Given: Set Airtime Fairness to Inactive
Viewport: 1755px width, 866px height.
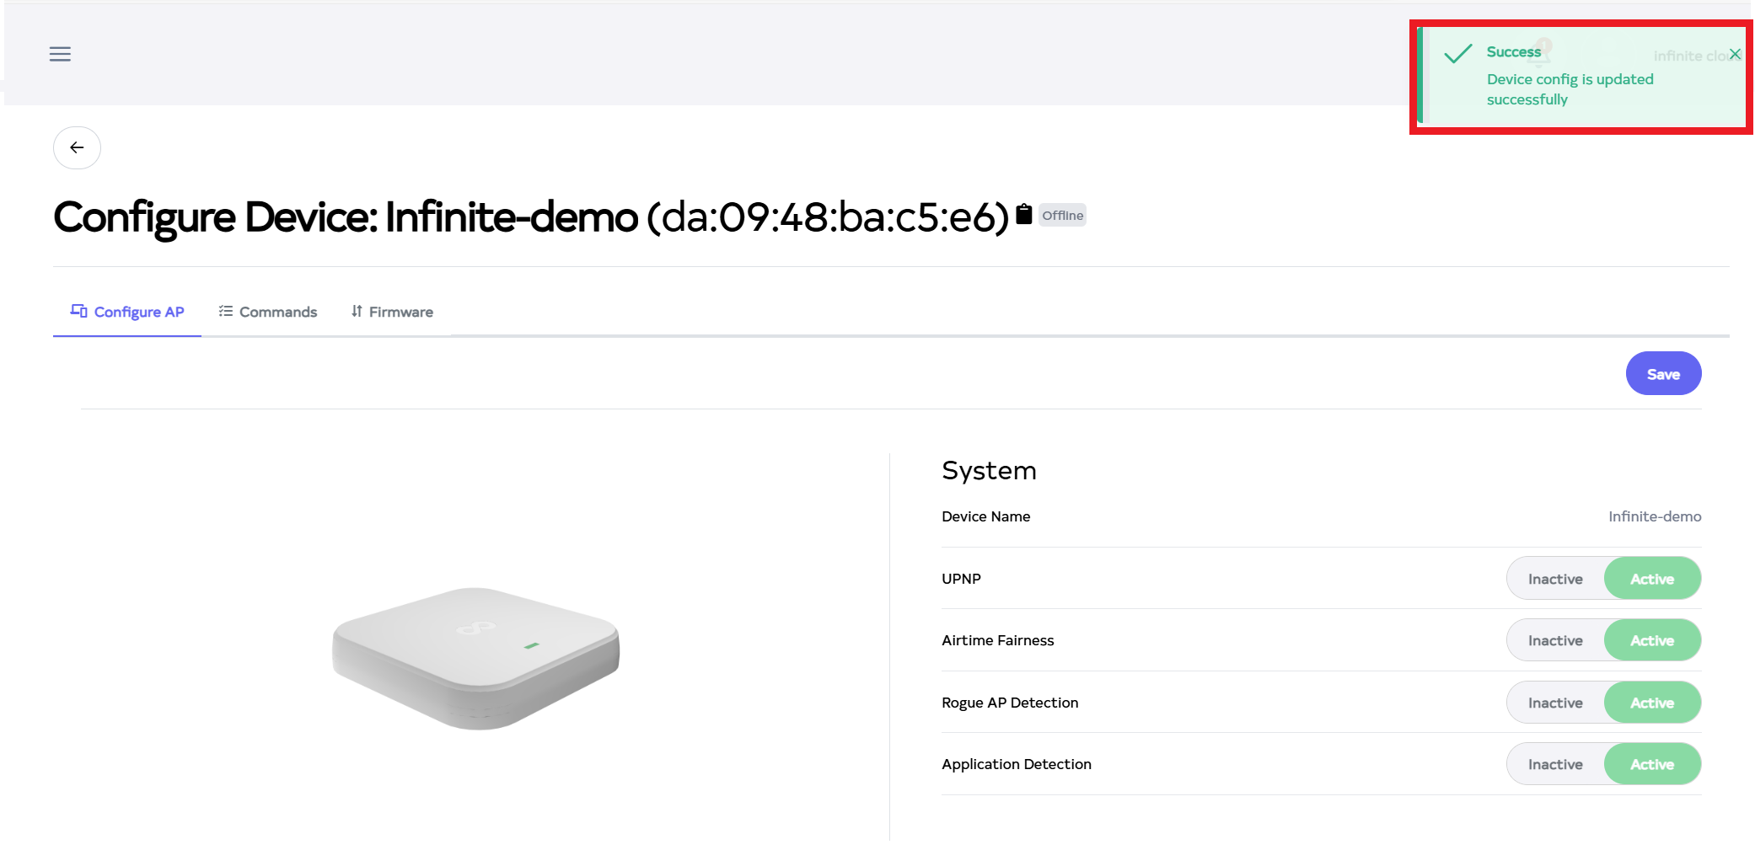Looking at the screenshot, I should pyautogui.click(x=1555, y=641).
